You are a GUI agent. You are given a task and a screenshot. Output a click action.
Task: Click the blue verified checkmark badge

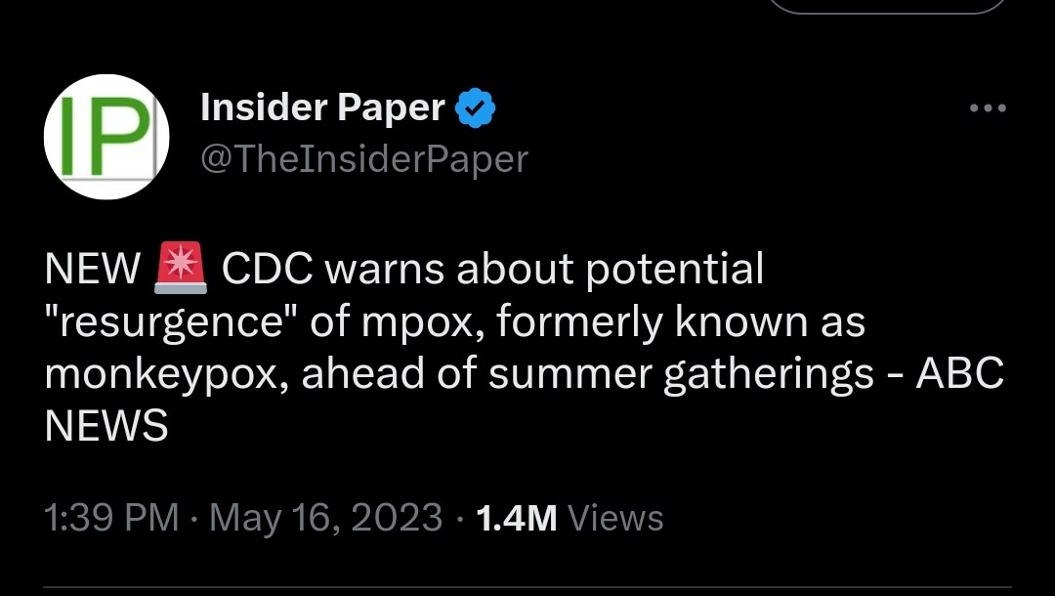pos(477,108)
